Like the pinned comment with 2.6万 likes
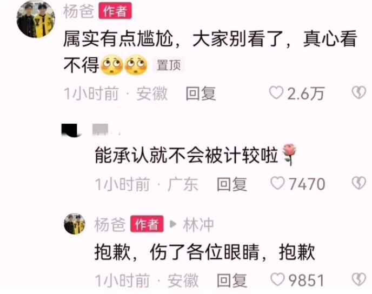Viewport: 372px width, 294px height. [x=276, y=93]
